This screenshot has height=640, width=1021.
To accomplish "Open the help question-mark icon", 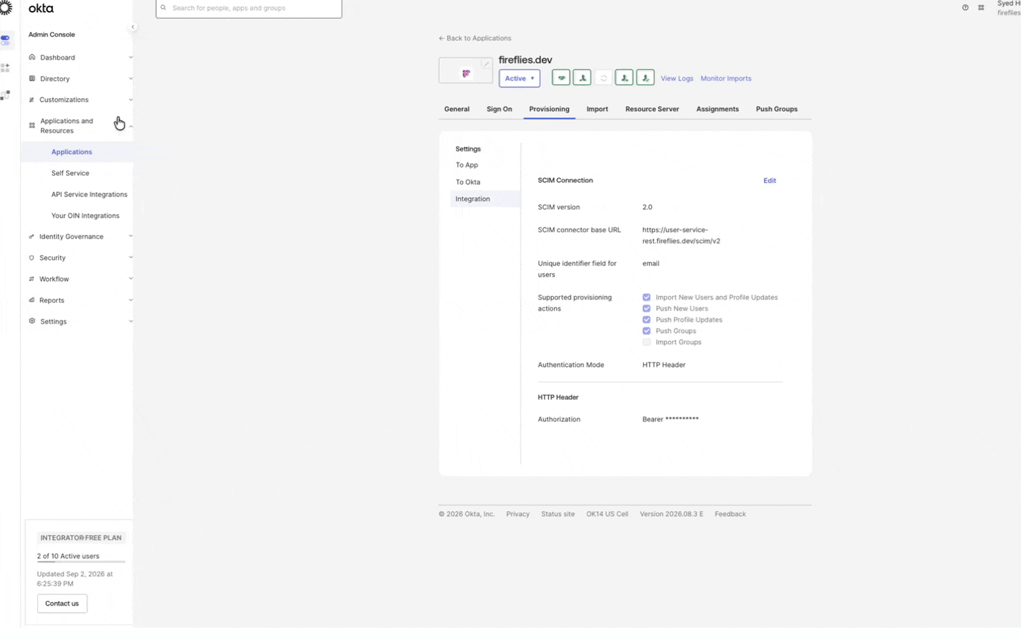I will pos(965,7).
